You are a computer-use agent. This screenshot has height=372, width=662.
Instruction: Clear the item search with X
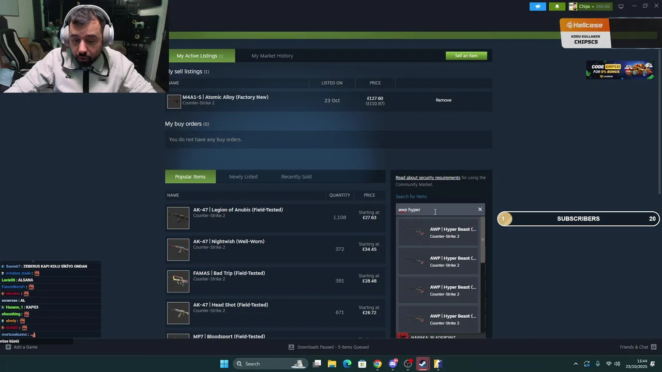click(x=480, y=209)
